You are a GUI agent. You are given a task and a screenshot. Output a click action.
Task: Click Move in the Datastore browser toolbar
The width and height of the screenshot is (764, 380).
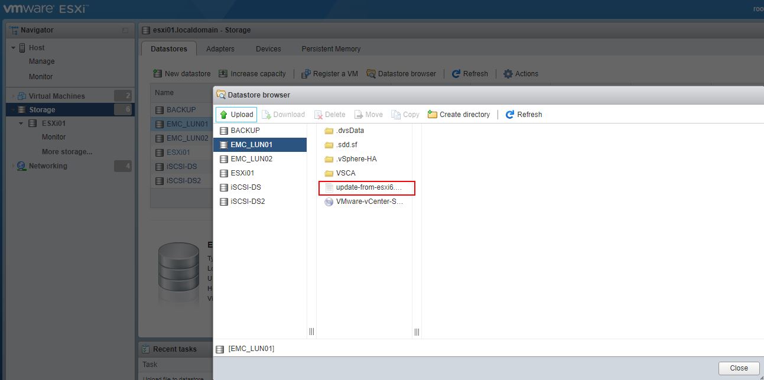coord(368,115)
